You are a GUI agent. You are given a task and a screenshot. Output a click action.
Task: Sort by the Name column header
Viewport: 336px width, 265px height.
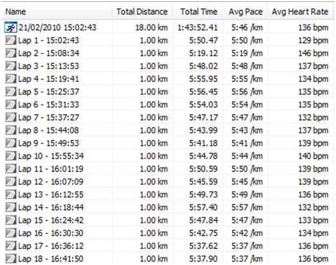point(57,12)
